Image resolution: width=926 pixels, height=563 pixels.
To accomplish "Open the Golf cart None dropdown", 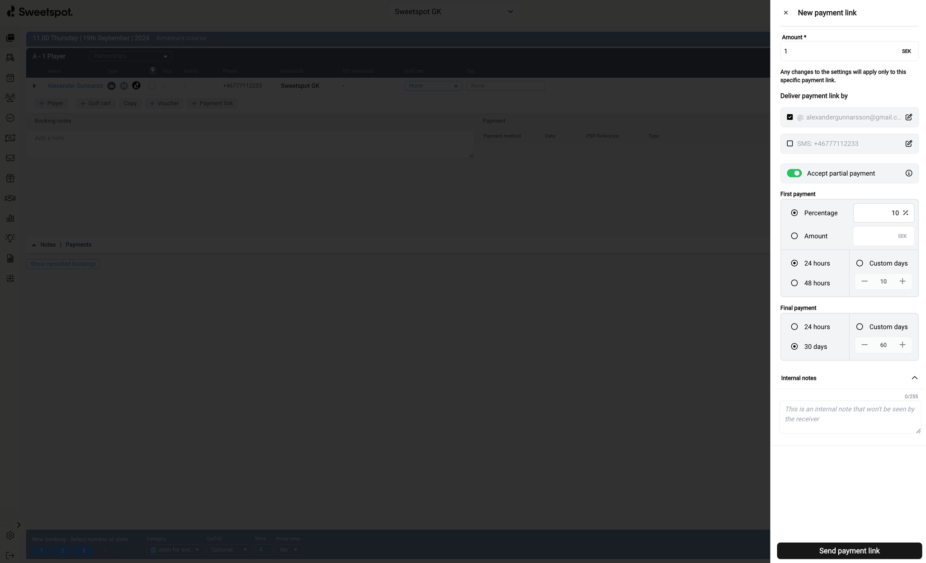I will pyautogui.click(x=433, y=86).
